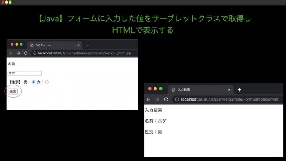Image resolution: width=286 pixels, height=161 pixels.
Task: Click address bar showing input_form.jsp URL
Action: pos(84,53)
